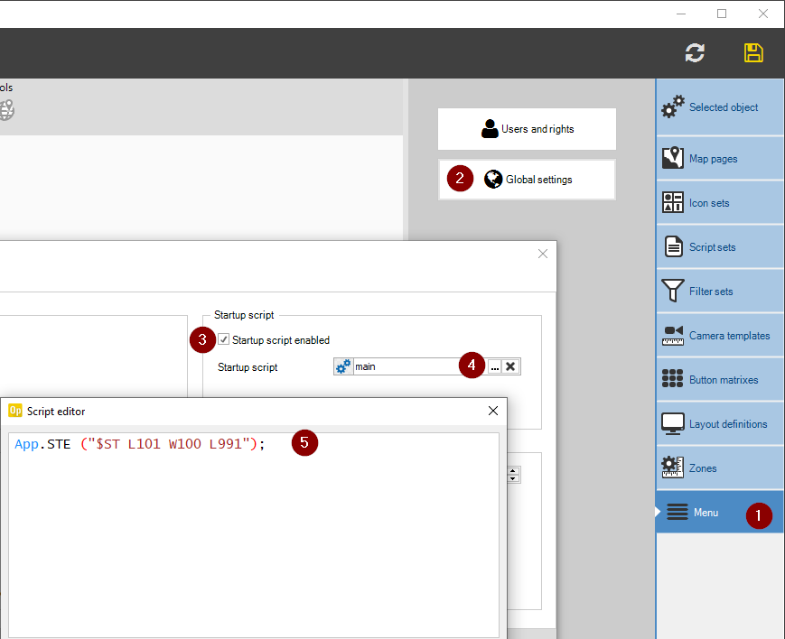Open the Icon sets section
Image resolution: width=785 pixels, height=639 pixels.
pyautogui.click(x=720, y=203)
